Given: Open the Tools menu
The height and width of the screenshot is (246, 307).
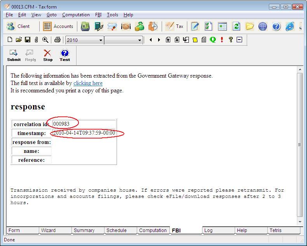Looking at the screenshot, I should [112, 15].
